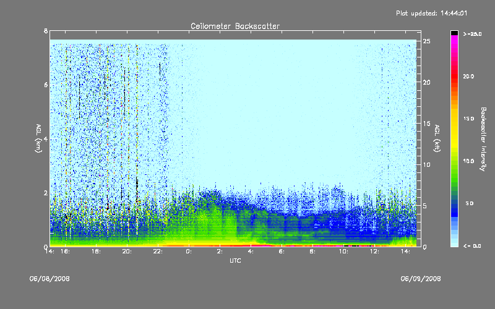Click the 'Backscatter Intensity' colorbar label
Viewport: 495px width, 309px height.
(483, 139)
